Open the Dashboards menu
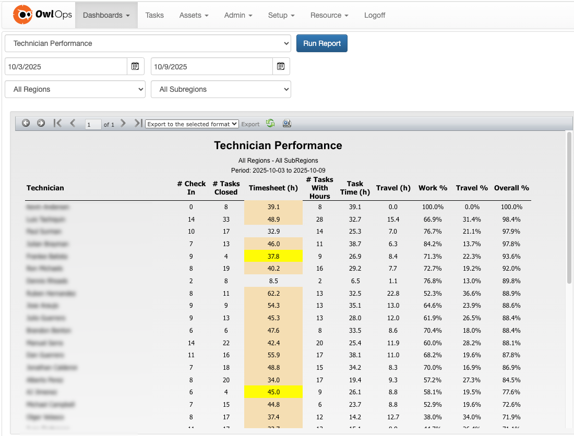Viewport: 574px width, 436px height. (x=106, y=15)
